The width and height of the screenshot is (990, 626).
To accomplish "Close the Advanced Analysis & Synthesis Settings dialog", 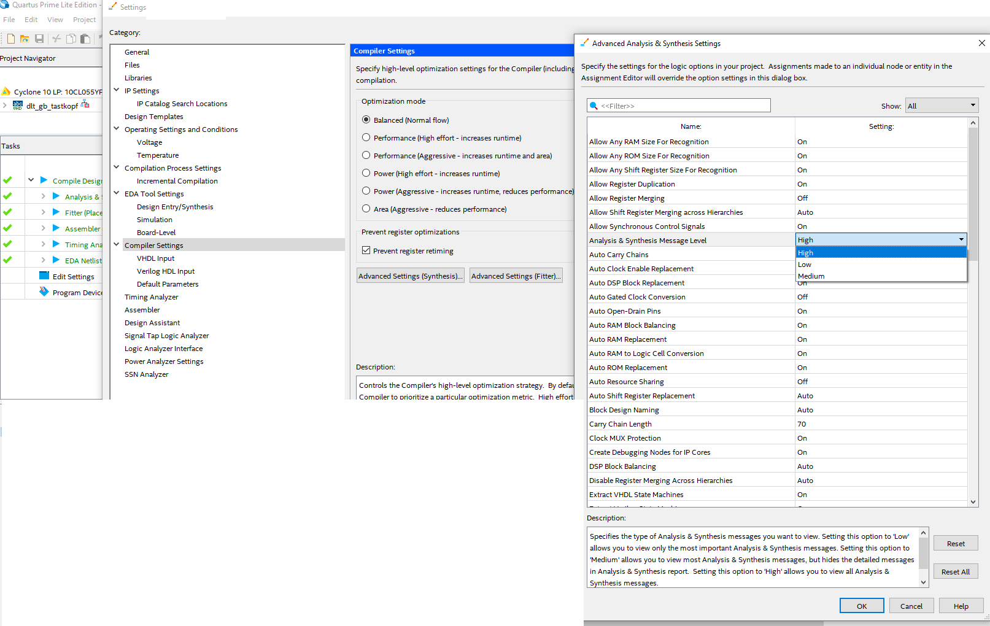I will click(x=981, y=43).
